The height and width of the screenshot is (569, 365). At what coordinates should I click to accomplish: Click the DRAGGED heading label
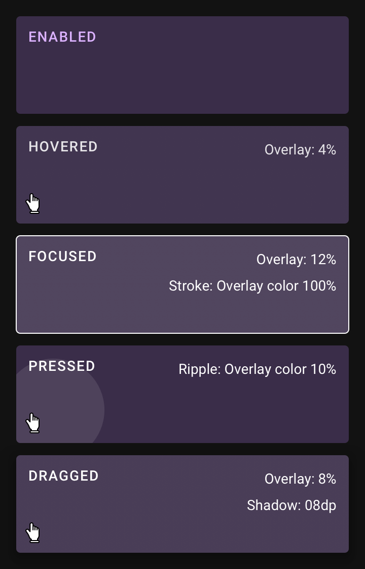[63, 476]
